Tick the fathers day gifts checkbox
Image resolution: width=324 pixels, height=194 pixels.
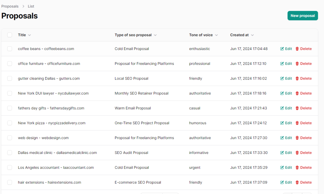[10, 108]
